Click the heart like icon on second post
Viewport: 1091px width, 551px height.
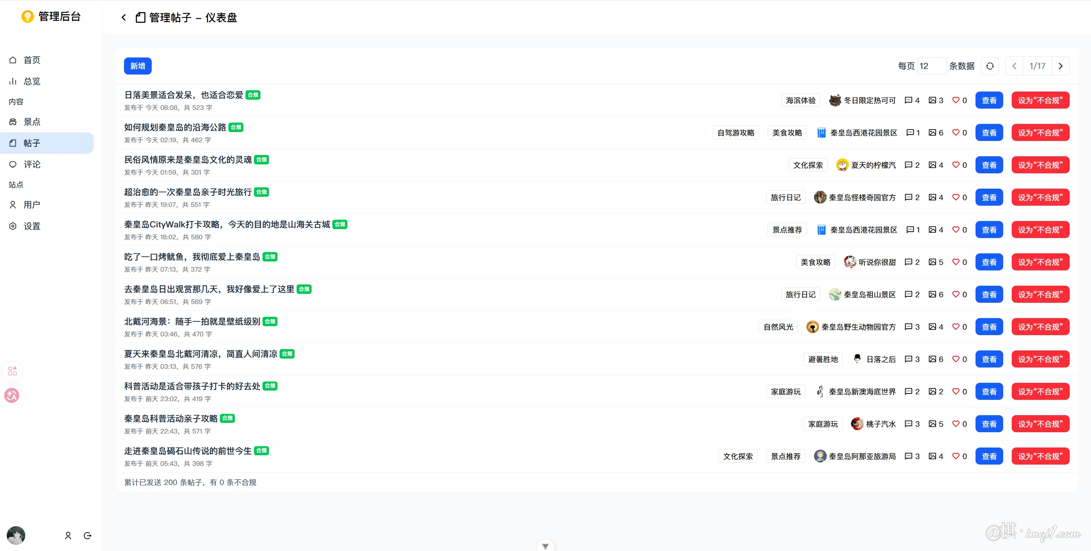click(956, 133)
